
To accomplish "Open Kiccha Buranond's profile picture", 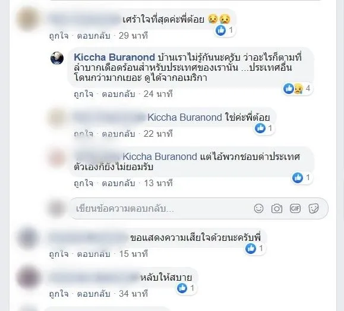I will pos(57,58).
